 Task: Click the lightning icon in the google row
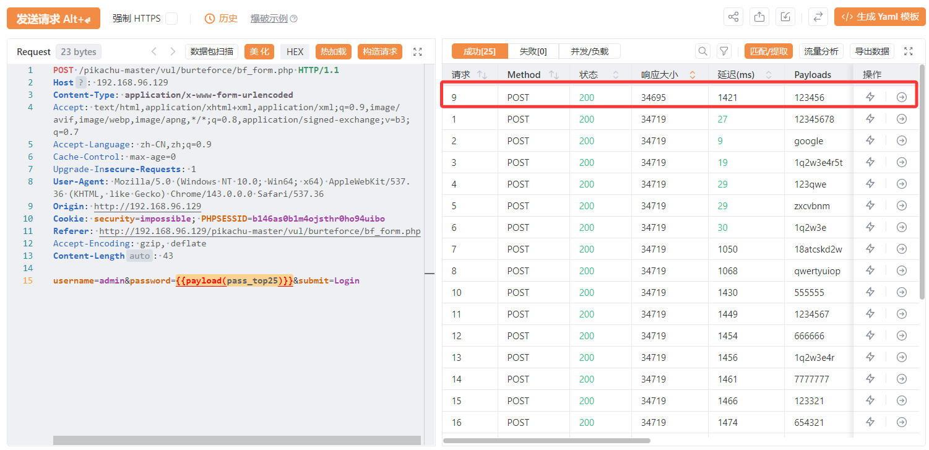coord(870,141)
